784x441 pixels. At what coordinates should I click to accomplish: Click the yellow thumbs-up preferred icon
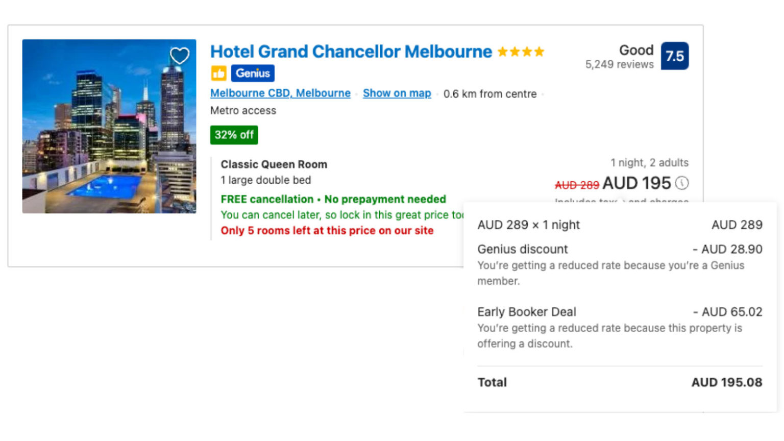(x=218, y=73)
